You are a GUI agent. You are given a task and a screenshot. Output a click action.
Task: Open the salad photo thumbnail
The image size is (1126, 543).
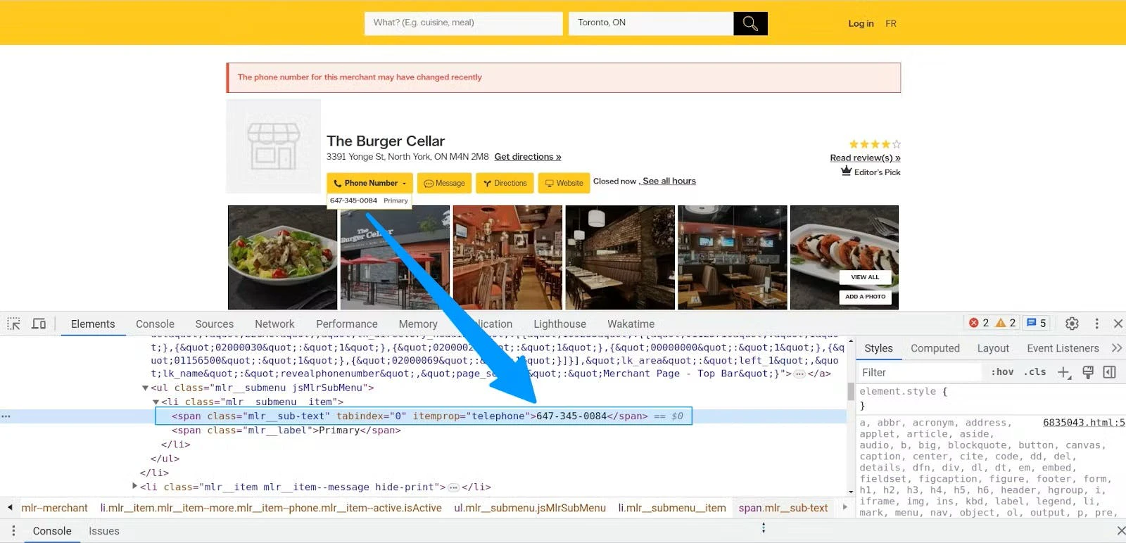[x=282, y=257]
